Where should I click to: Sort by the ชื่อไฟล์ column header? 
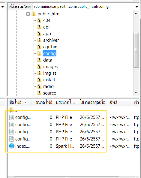click(19, 102)
